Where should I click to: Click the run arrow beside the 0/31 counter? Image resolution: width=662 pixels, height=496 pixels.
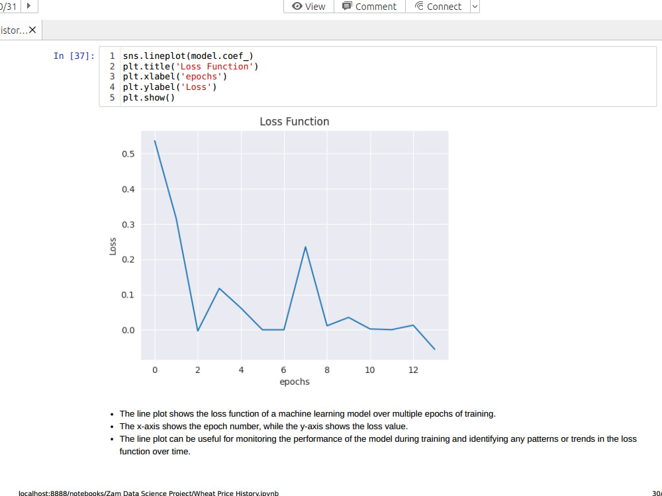pos(28,6)
